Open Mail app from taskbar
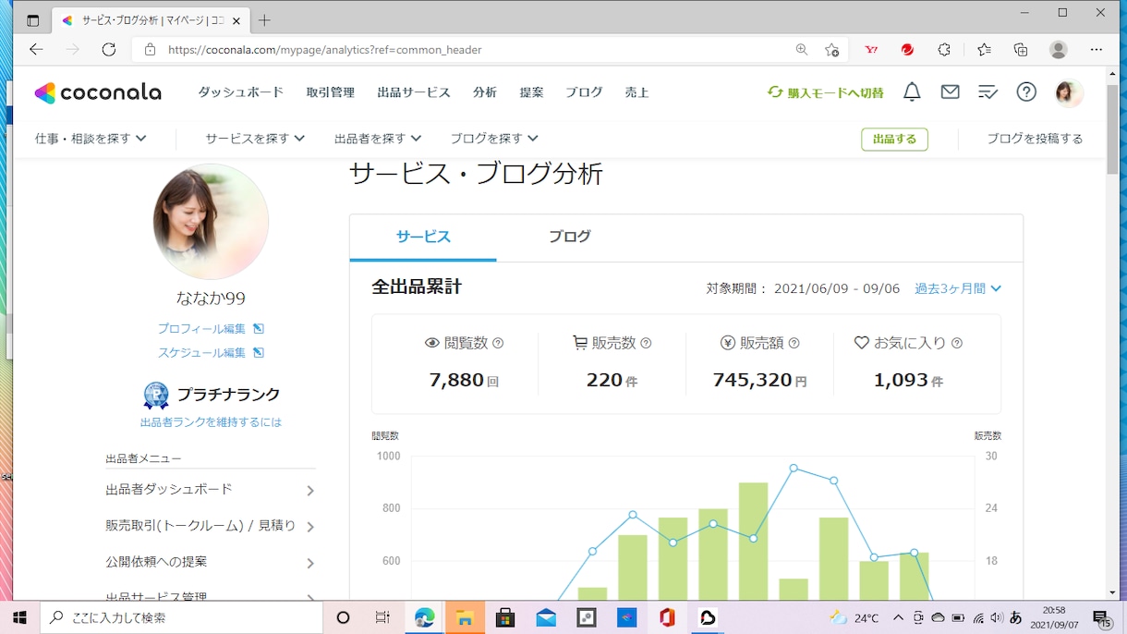 546,617
